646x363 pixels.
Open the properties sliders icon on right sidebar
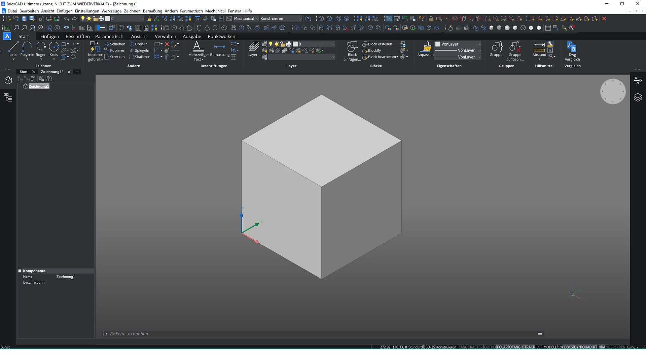[x=638, y=80]
